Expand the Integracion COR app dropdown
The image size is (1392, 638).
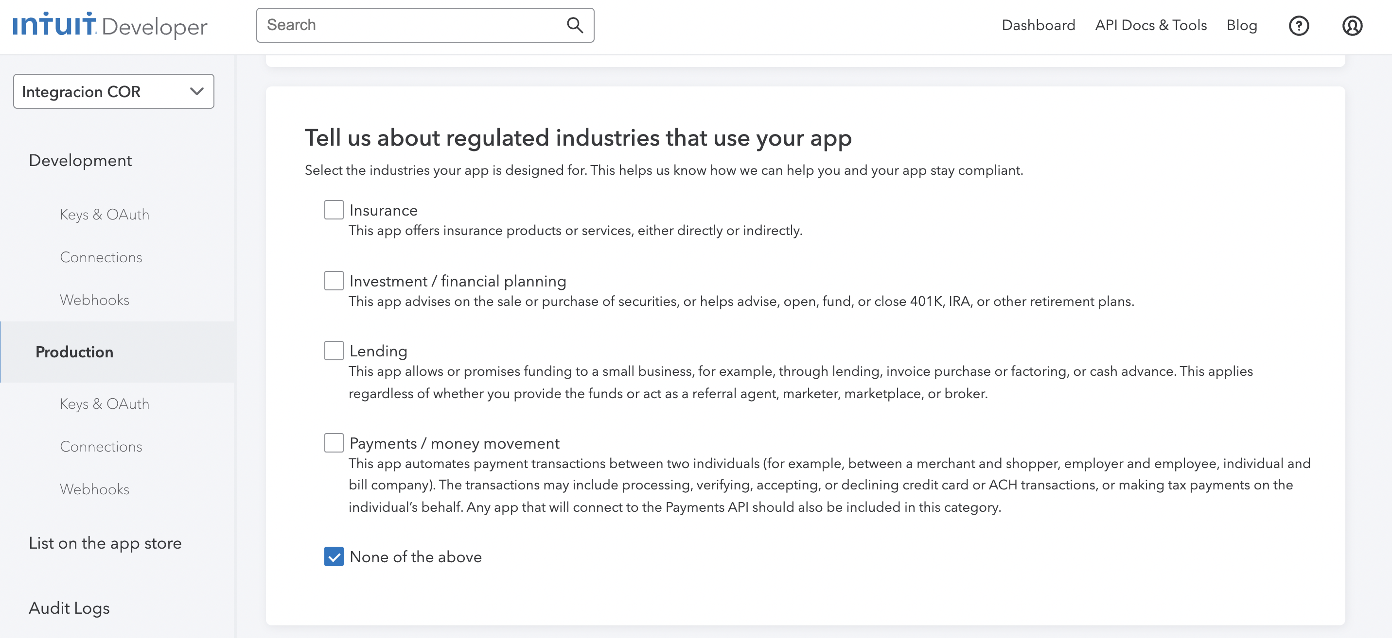pyautogui.click(x=113, y=91)
